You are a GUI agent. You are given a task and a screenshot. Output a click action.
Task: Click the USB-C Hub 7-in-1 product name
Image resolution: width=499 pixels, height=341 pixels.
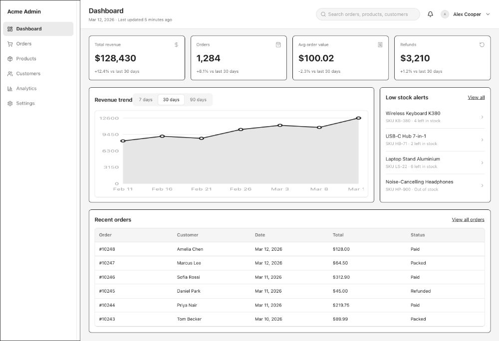406,136
